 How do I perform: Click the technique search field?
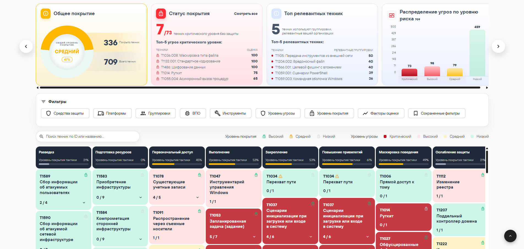[x=88, y=136]
